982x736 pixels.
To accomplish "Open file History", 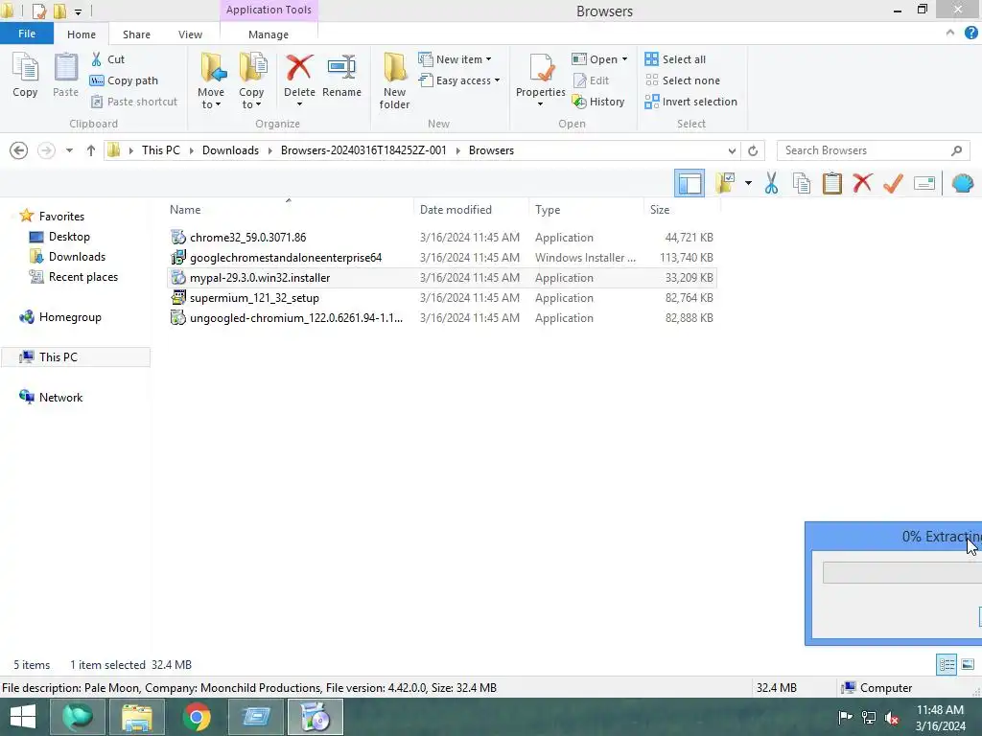I will [x=598, y=102].
